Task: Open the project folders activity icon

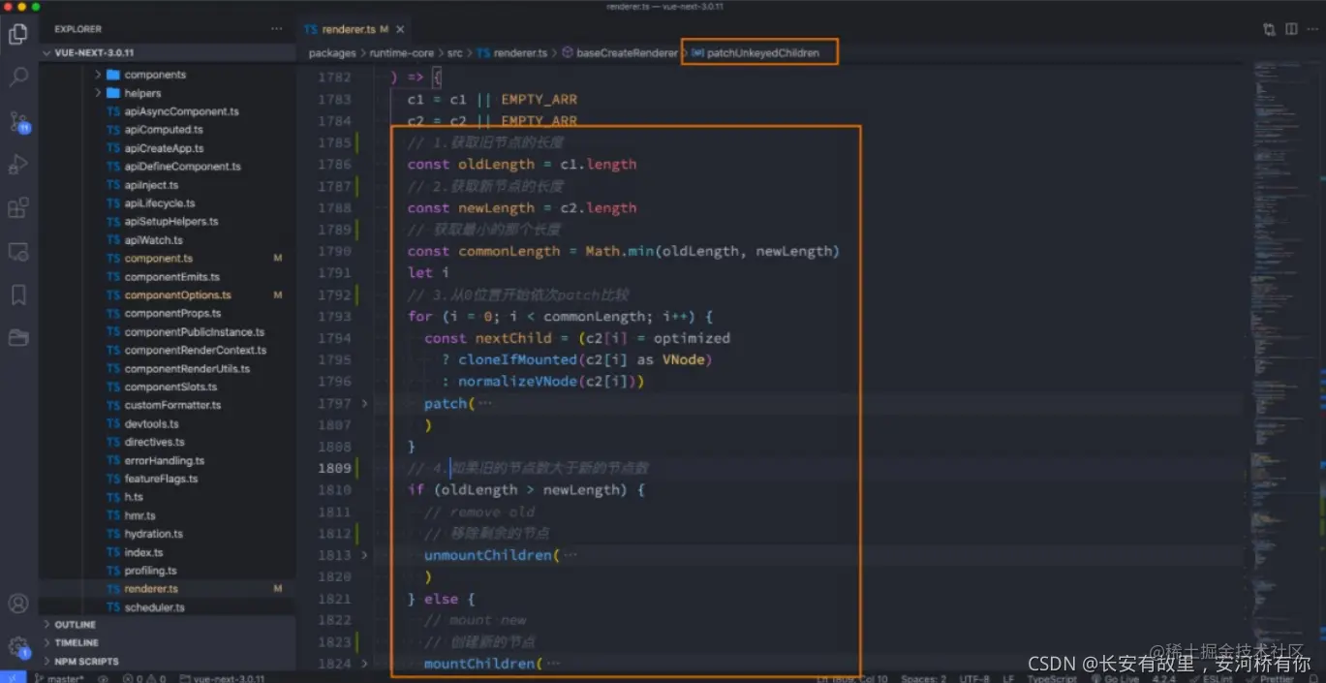Action: pos(17,337)
